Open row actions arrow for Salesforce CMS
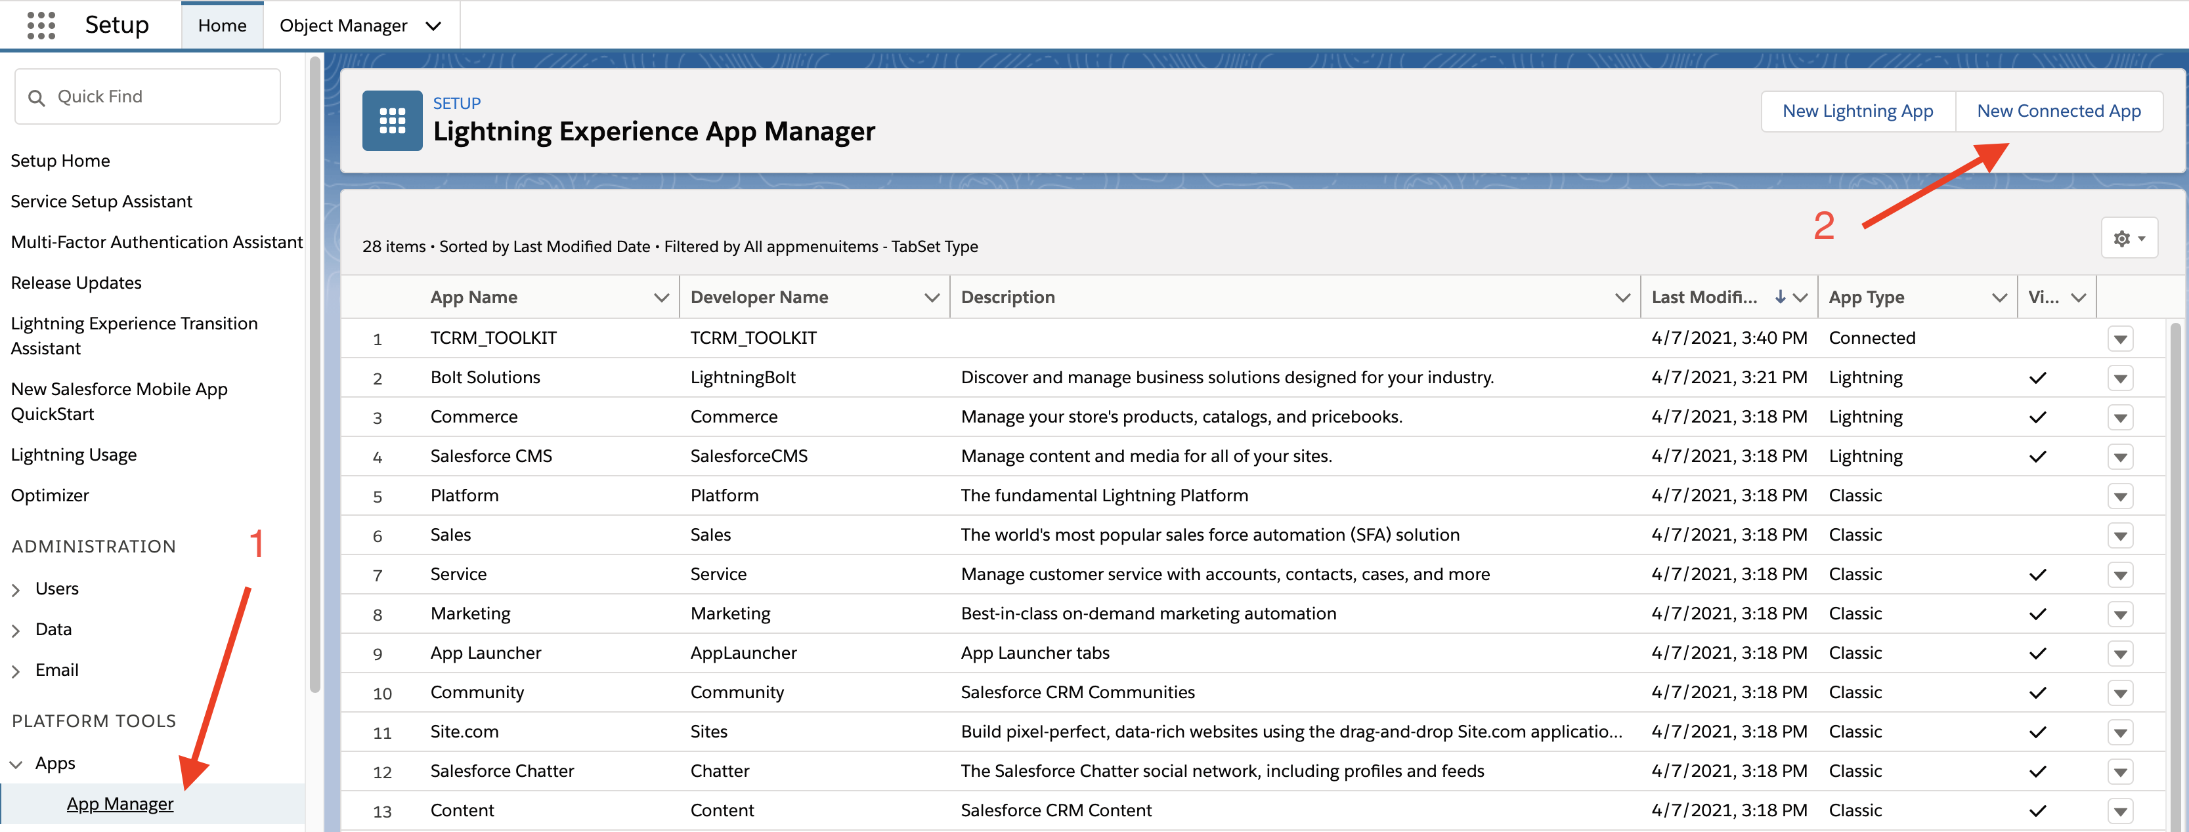Image resolution: width=2189 pixels, height=832 pixels. [2120, 457]
